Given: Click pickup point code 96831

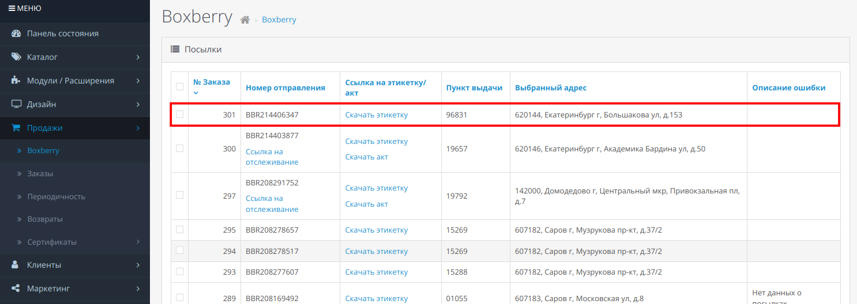Looking at the screenshot, I should click(x=457, y=115).
